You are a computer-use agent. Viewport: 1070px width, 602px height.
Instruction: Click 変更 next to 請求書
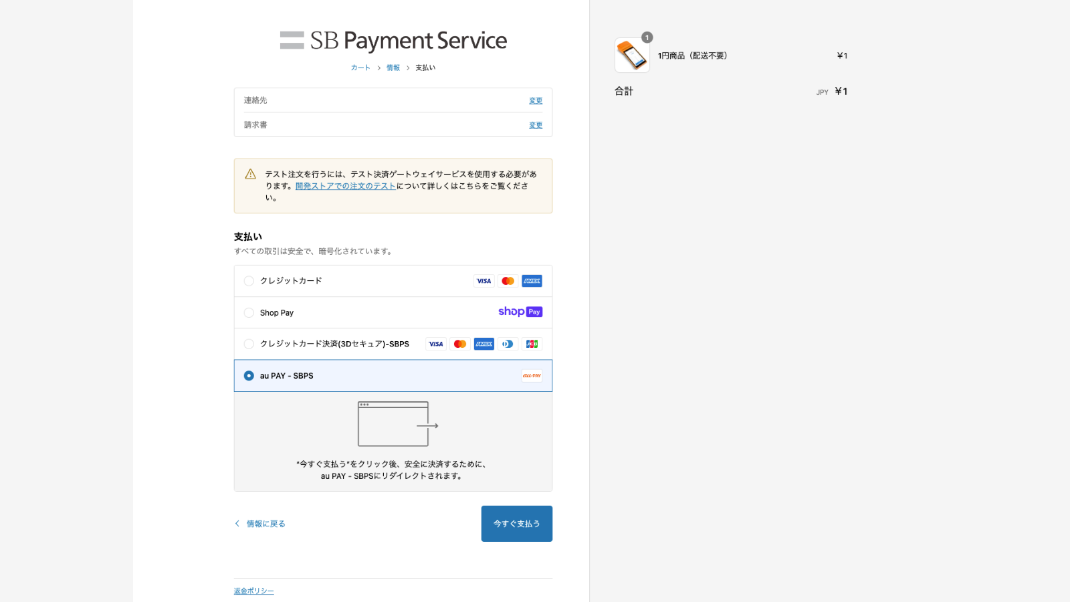click(536, 126)
